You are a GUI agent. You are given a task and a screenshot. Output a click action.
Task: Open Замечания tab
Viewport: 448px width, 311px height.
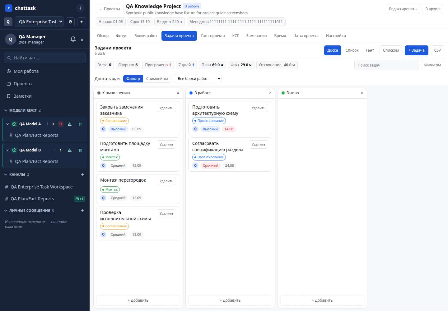point(256,36)
